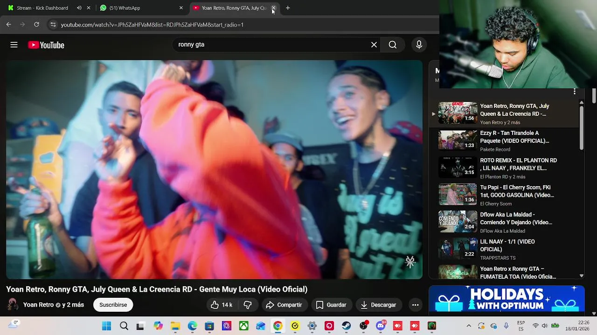Open a new browser tab
Screen dimensions: 597x335
[288, 8]
